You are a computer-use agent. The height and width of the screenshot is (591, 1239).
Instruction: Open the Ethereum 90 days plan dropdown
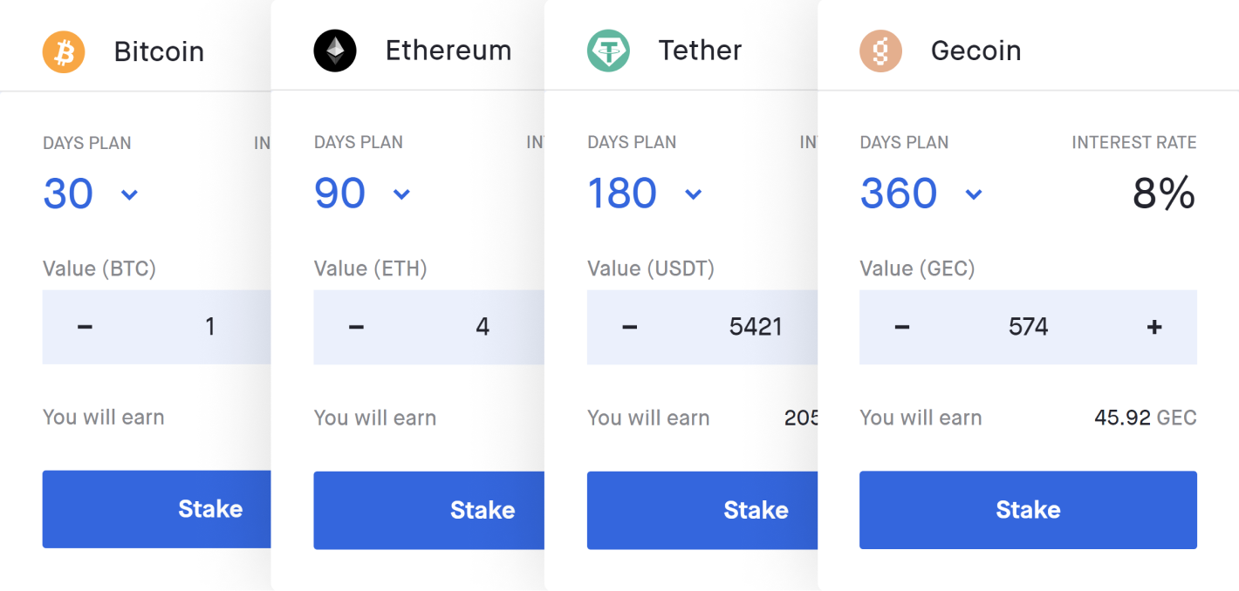[x=401, y=194]
